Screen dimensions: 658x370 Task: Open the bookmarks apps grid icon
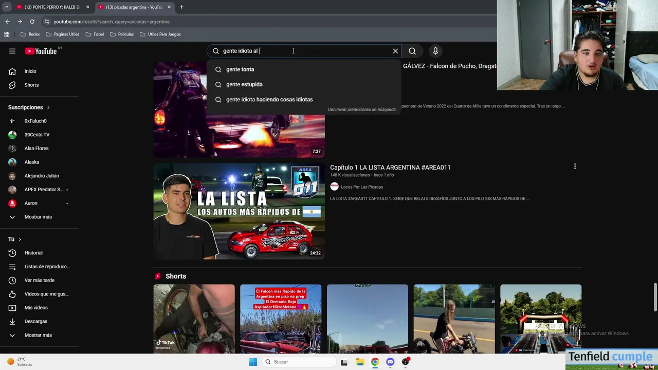coord(7,34)
